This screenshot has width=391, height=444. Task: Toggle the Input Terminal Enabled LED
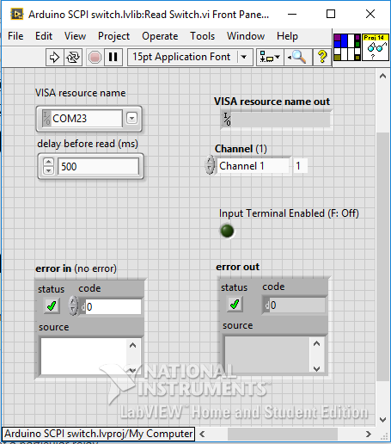point(228,231)
